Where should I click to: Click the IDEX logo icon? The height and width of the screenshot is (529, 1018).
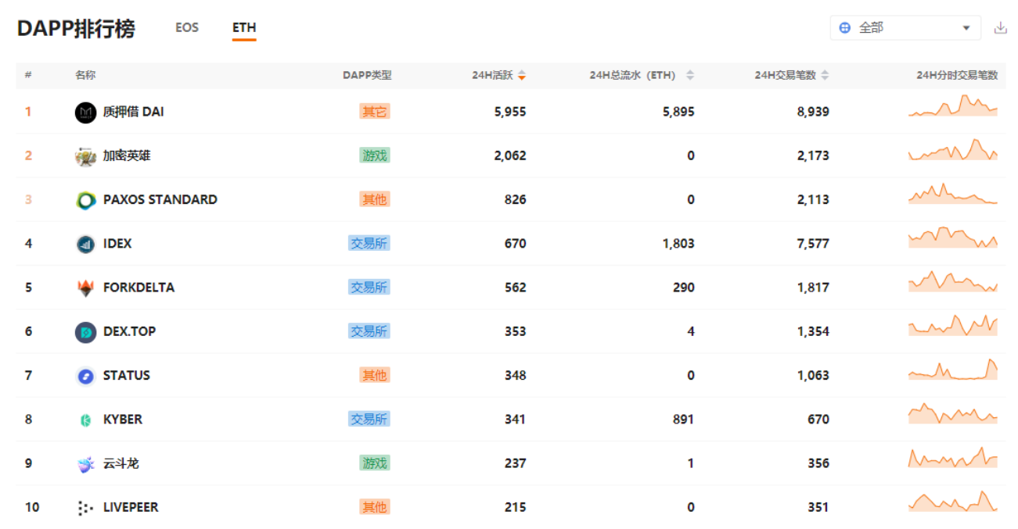point(85,244)
